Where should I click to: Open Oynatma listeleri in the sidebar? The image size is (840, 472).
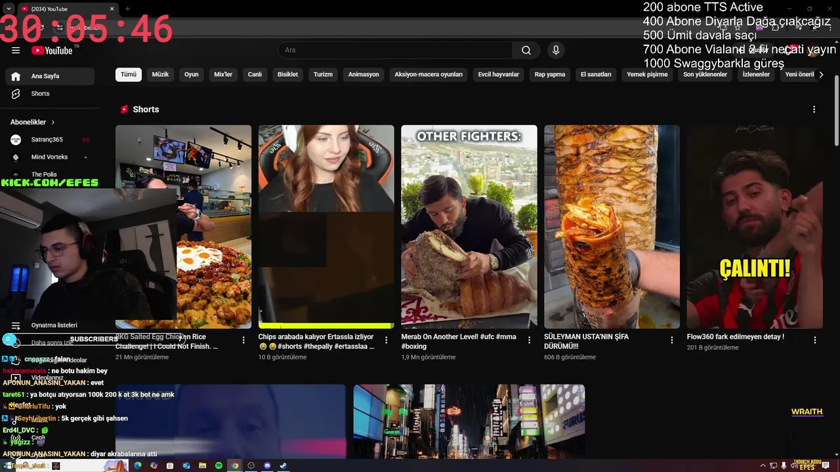click(50, 325)
